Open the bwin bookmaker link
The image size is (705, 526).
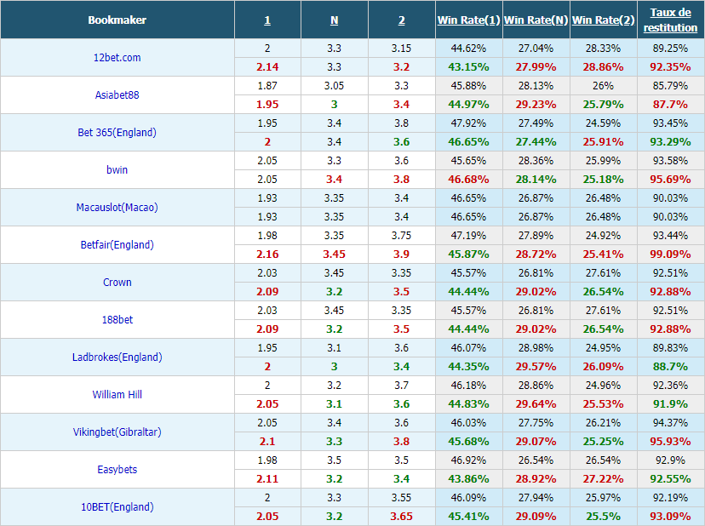pyautogui.click(x=117, y=170)
